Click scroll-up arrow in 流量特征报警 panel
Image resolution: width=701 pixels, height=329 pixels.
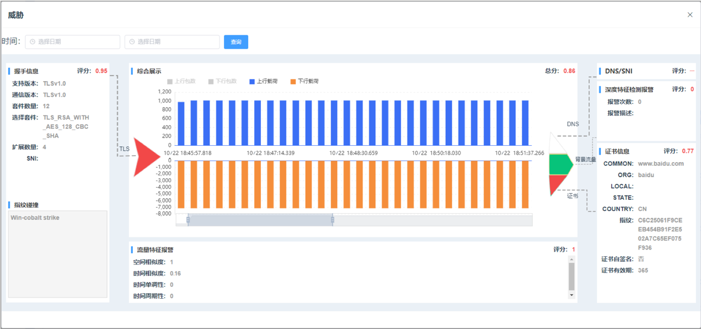tap(572, 259)
